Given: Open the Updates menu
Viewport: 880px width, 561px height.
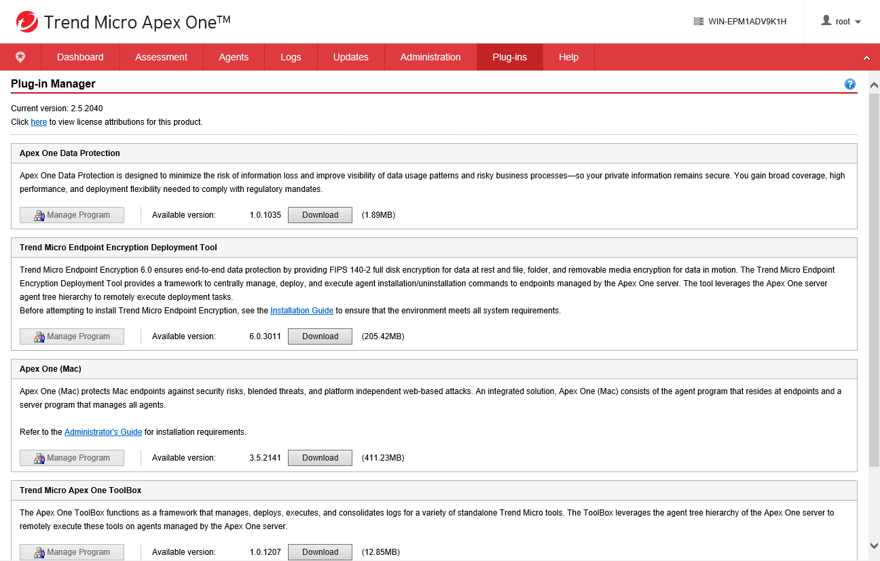Looking at the screenshot, I should pyautogui.click(x=351, y=57).
